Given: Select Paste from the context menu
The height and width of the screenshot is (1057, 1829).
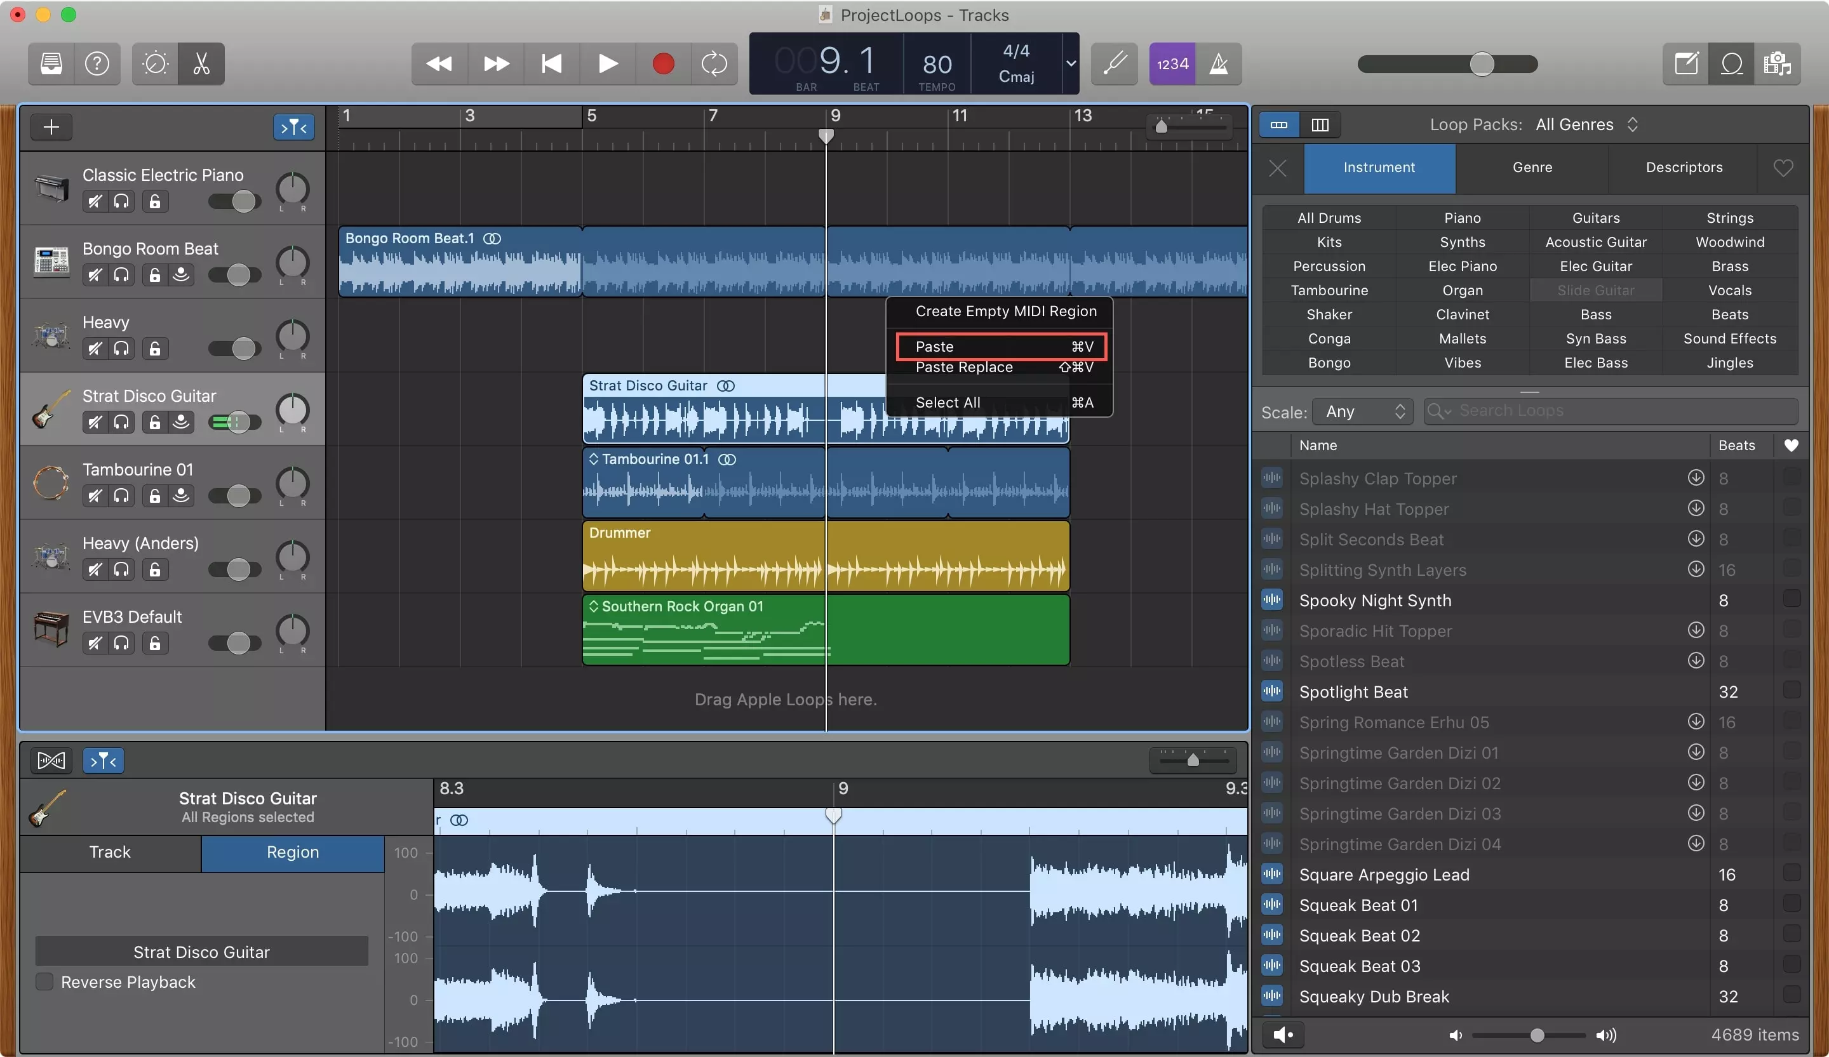Looking at the screenshot, I should click(1001, 346).
